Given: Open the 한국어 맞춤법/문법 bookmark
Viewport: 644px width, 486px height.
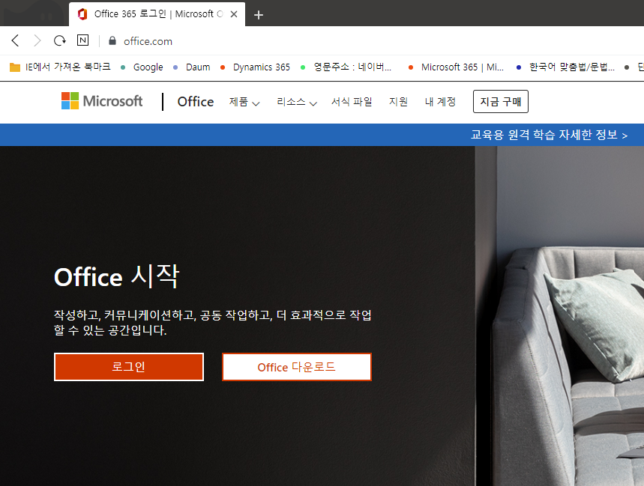Looking at the screenshot, I should (x=565, y=67).
